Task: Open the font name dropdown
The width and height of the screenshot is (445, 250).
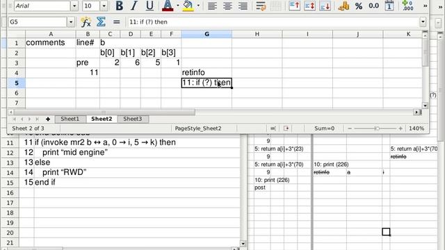Action: [74, 6]
